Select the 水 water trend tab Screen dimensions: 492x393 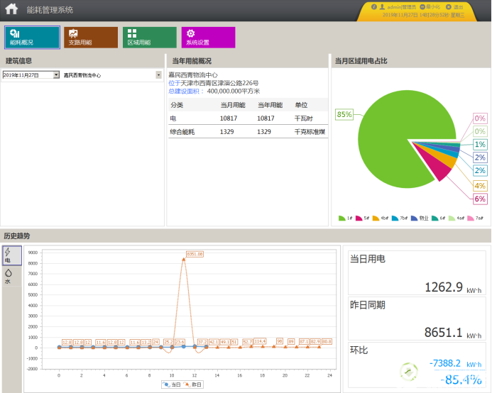coord(12,276)
